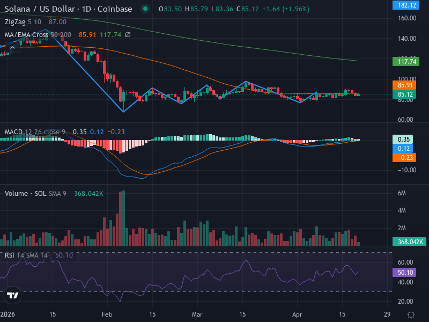Click the RSI legend value 50.10
The height and width of the screenshot is (322, 429).
pyautogui.click(x=64, y=255)
